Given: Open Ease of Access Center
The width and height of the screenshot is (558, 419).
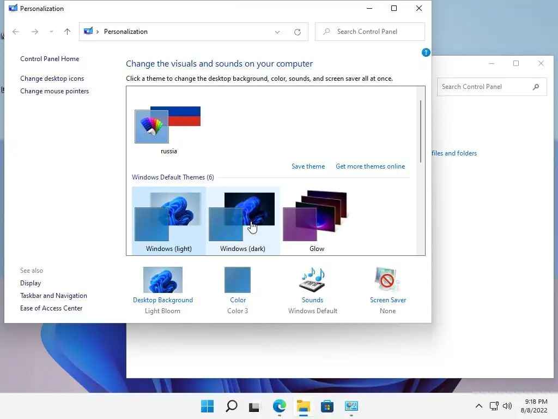Looking at the screenshot, I should 51,308.
